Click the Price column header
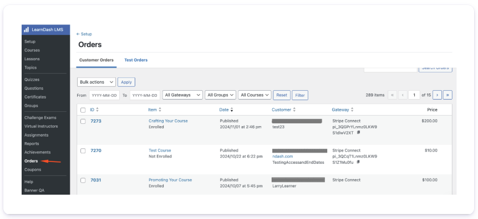Viewport: 478px width, 219px height. coord(432,110)
